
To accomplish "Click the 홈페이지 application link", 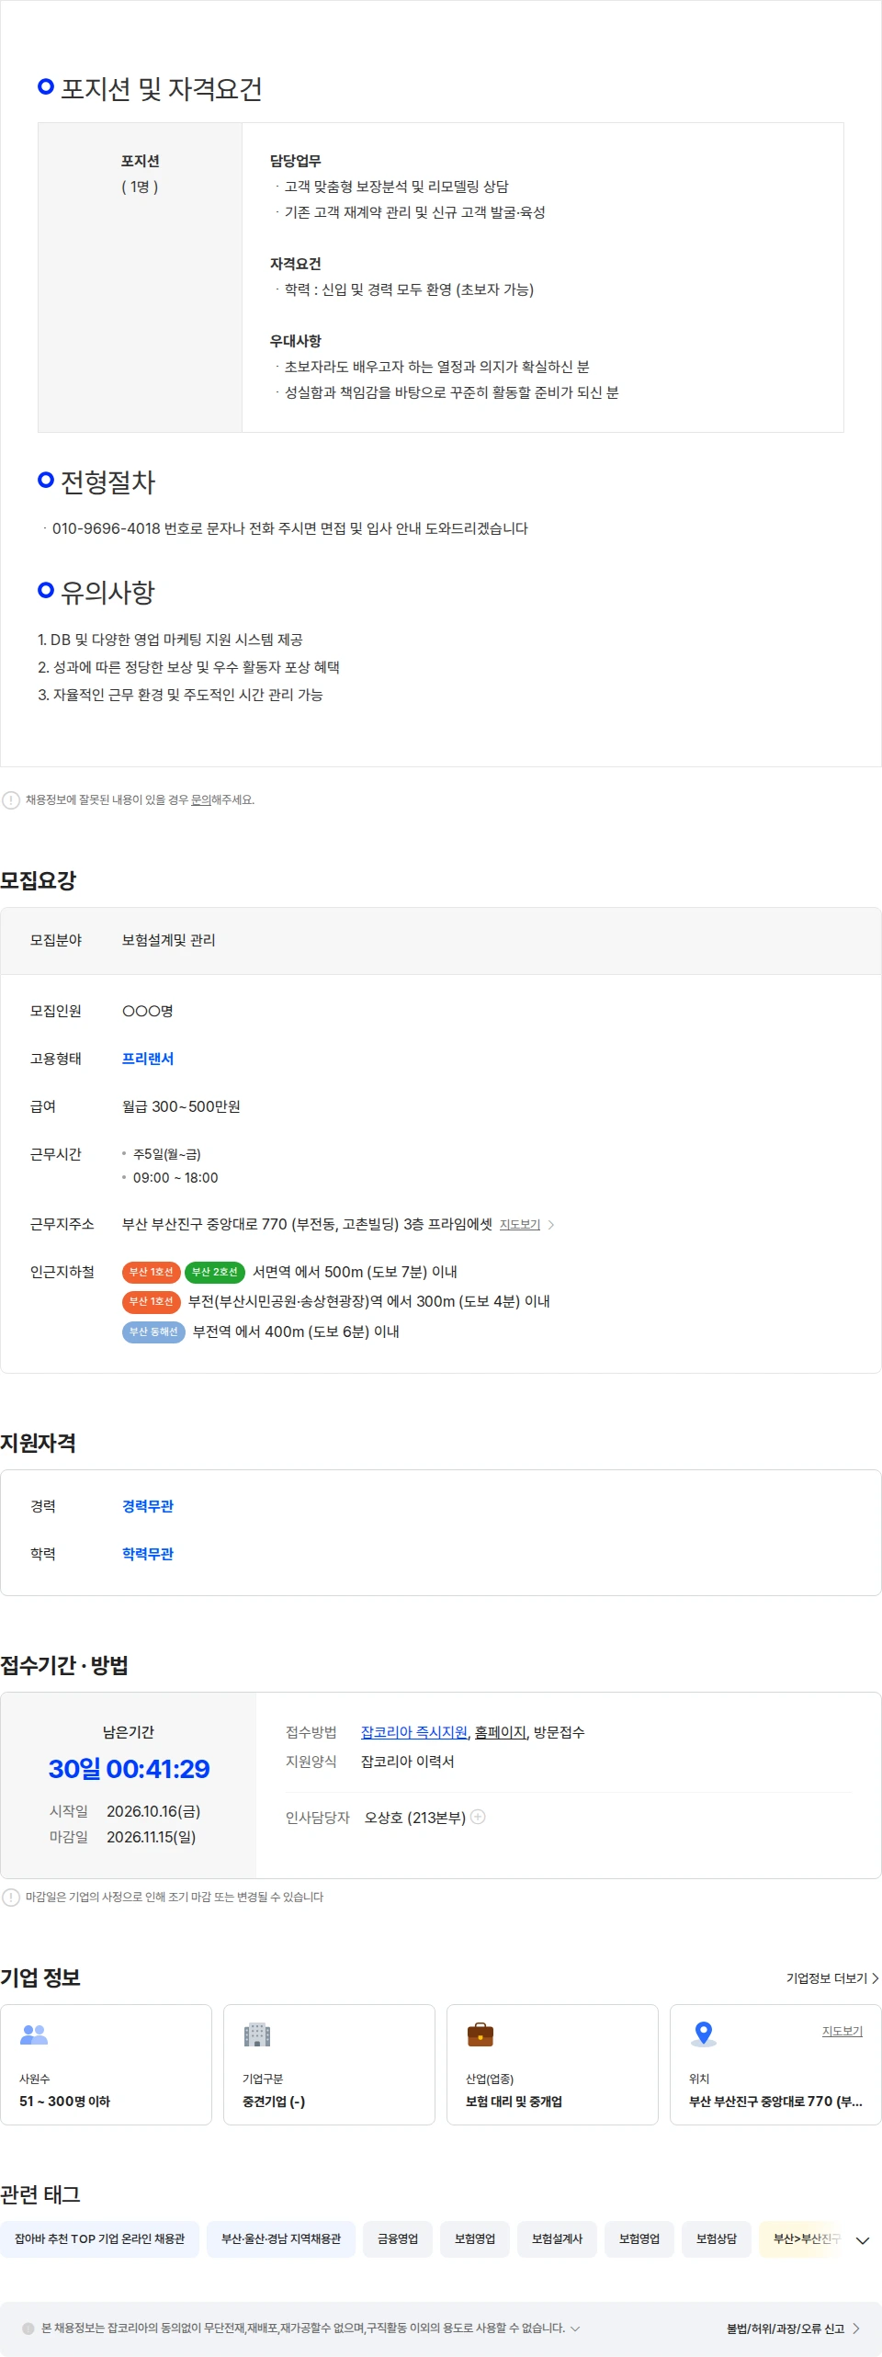I will click(x=501, y=1732).
